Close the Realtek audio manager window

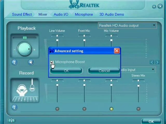coord(160,6)
